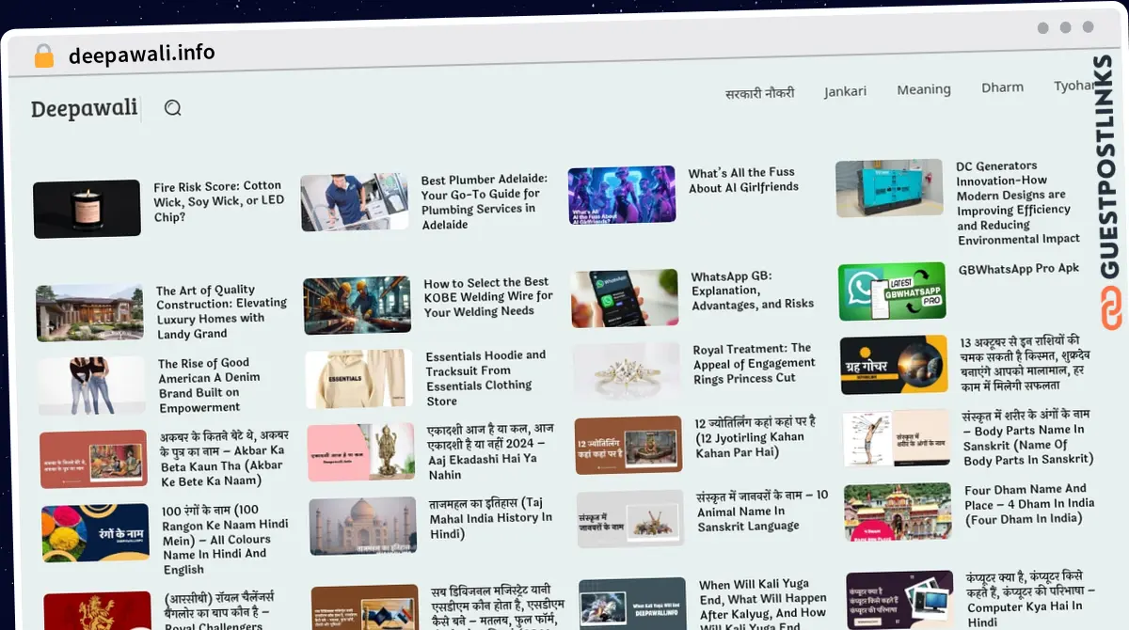Open computer definition thumbnail
The height and width of the screenshot is (630, 1129).
pos(899,600)
